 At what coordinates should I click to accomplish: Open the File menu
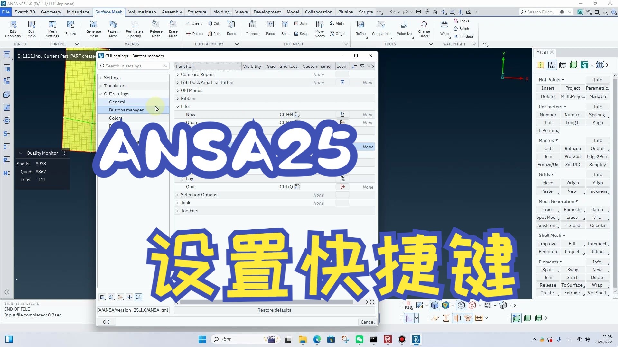pos(6,12)
